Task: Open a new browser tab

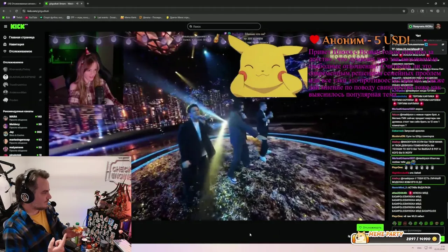Action: (x=88, y=3)
